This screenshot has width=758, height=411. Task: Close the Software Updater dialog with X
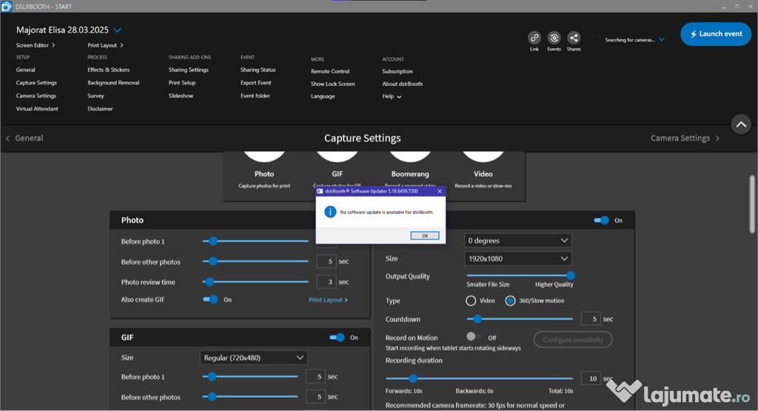point(440,191)
